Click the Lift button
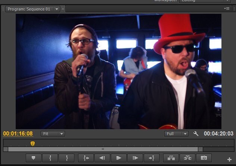Image resolution: width=236 pixels, height=166 pixels. coord(171,158)
